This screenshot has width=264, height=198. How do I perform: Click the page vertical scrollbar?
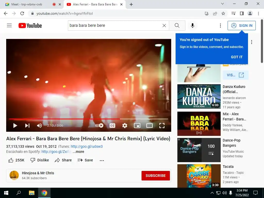pos(262,41)
